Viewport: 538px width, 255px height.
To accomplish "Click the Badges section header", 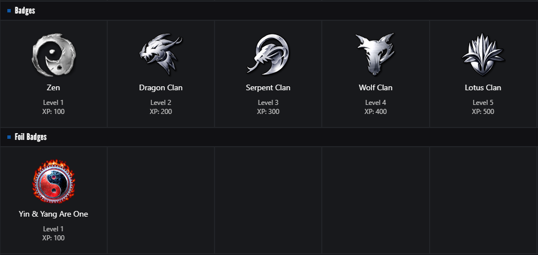I will pyautogui.click(x=25, y=11).
